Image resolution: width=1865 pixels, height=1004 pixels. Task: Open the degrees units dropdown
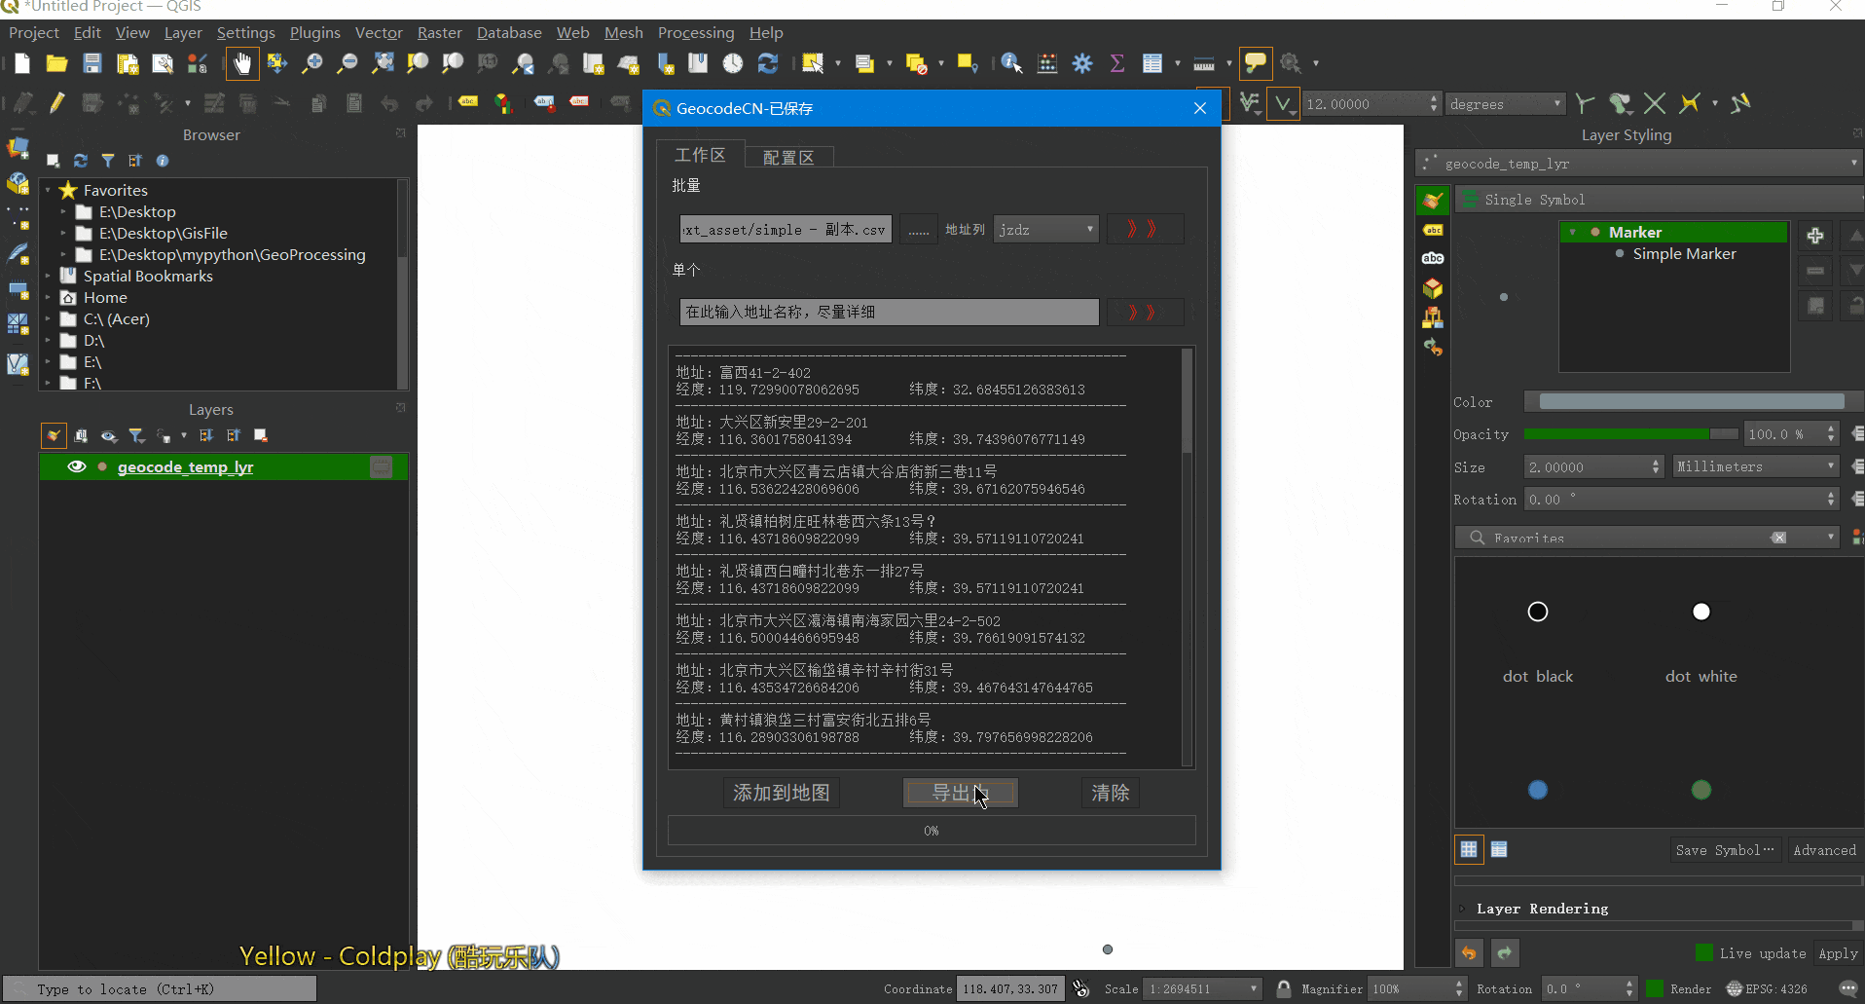click(x=1505, y=104)
